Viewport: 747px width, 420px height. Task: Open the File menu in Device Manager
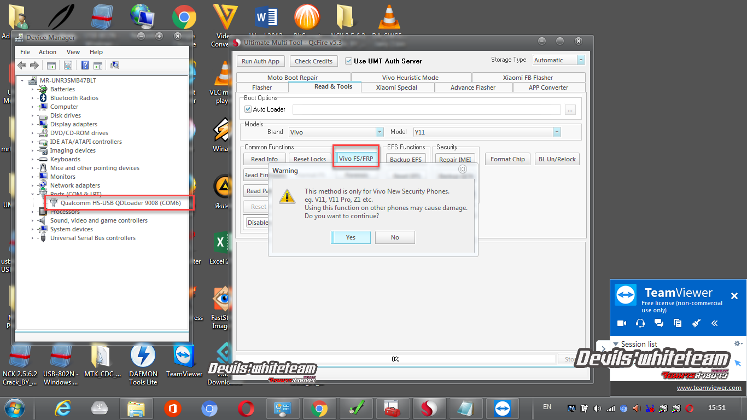pyautogui.click(x=25, y=52)
